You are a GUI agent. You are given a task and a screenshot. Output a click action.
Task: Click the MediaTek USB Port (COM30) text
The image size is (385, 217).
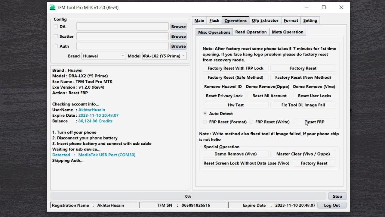coord(107,155)
